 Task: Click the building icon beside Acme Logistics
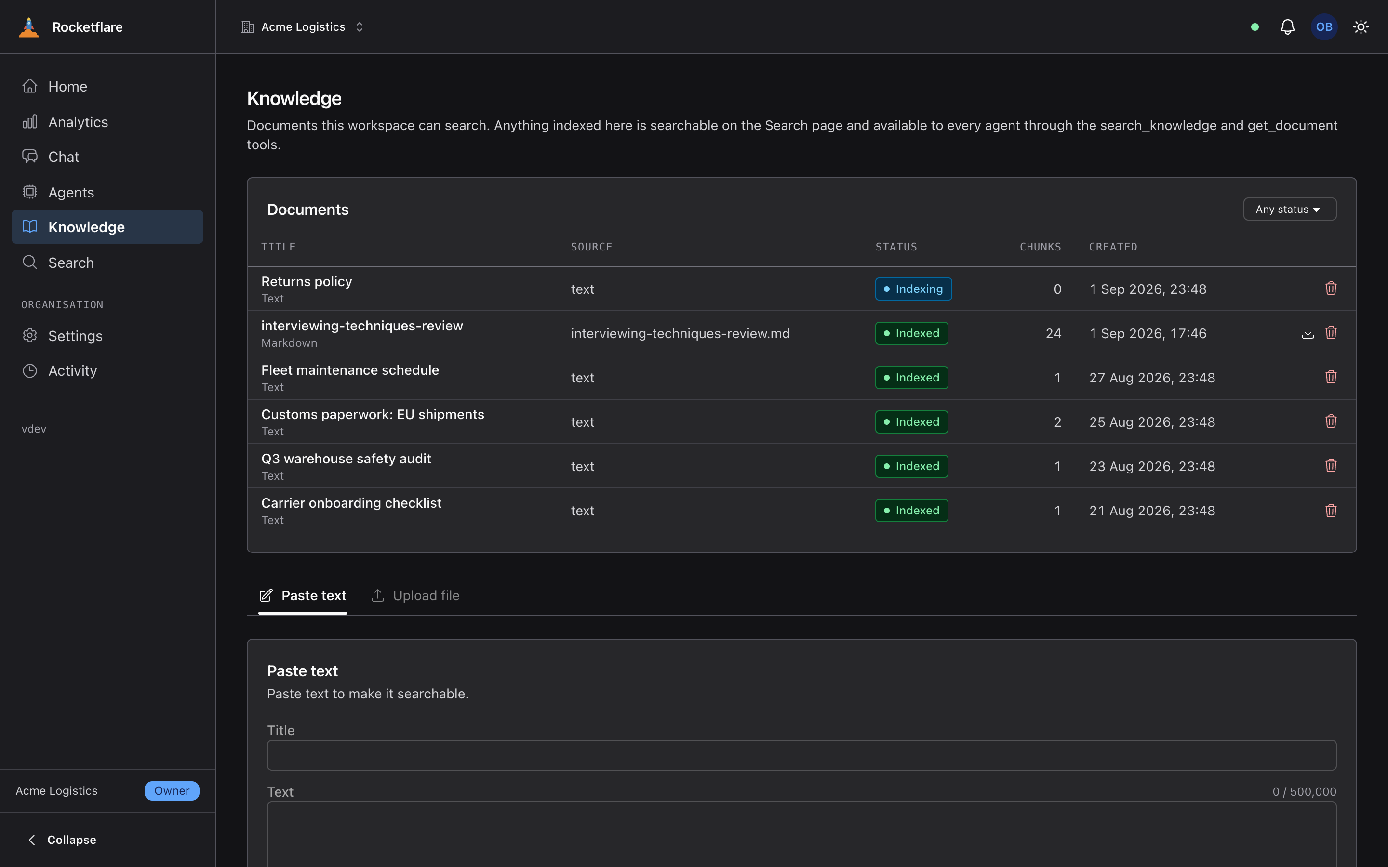(248, 27)
